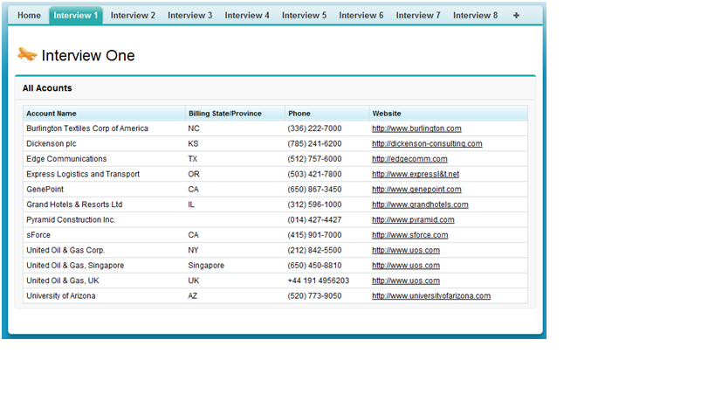Open the www.sforce.com link

click(x=410, y=235)
